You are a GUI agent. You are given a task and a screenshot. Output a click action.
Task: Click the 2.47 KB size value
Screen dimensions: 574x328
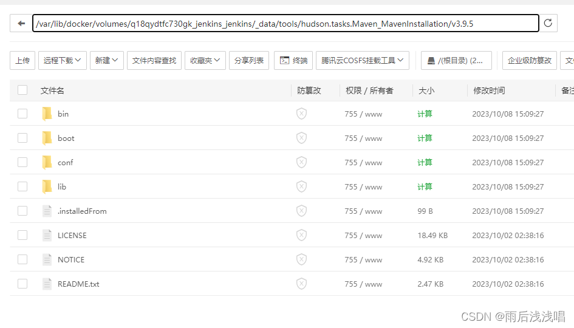click(x=431, y=284)
